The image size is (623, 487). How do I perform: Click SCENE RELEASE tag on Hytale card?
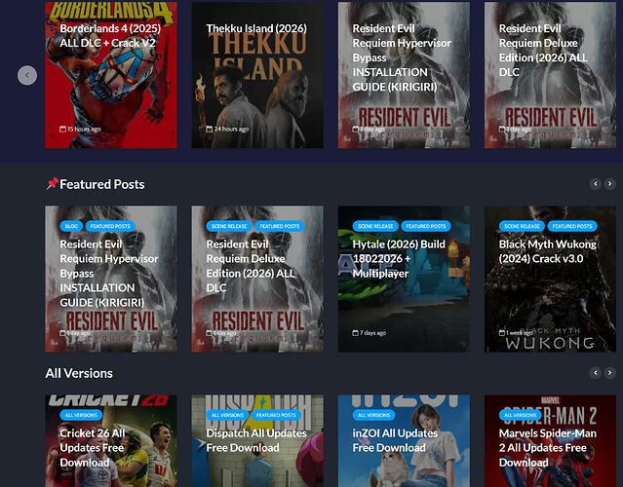[x=375, y=226]
